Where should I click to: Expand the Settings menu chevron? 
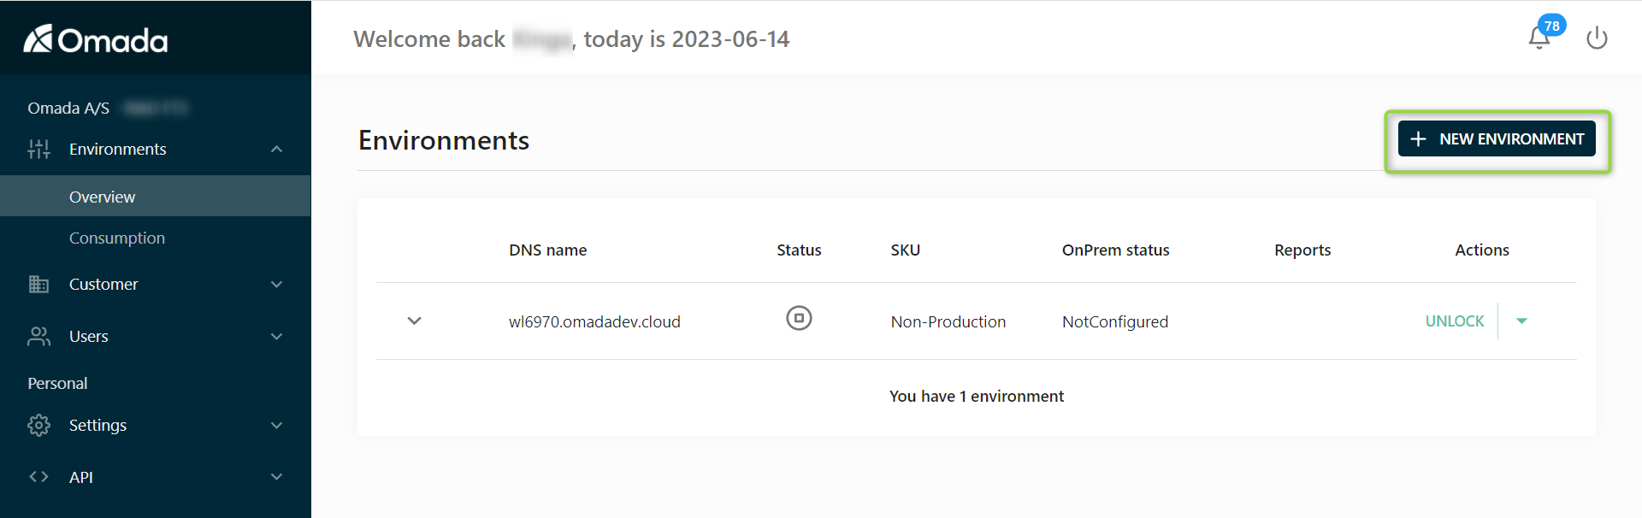276,426
